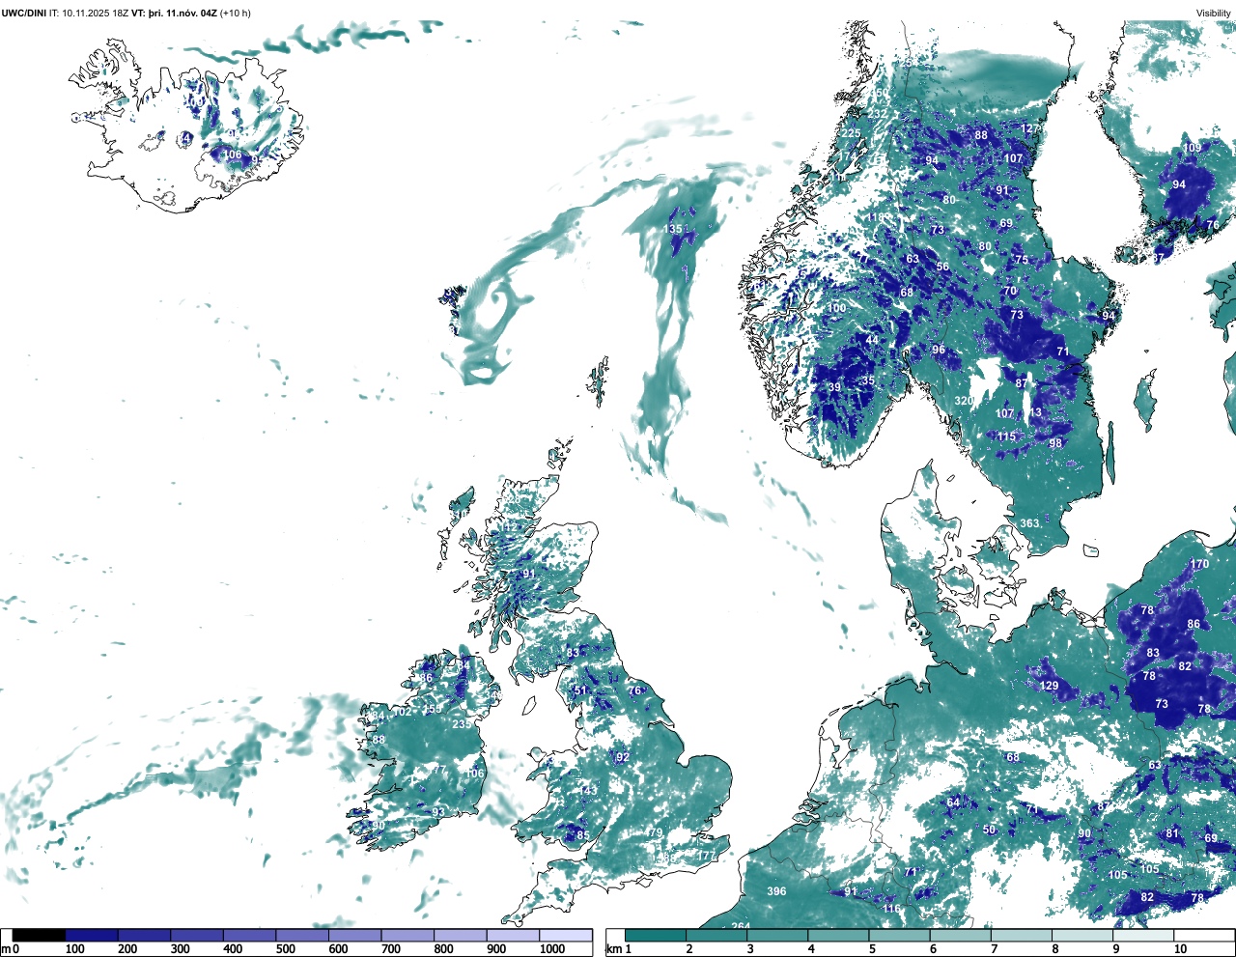Click the '96' value near the Norway–Sweden border
1236x957 pixels.
coord(939,350)
